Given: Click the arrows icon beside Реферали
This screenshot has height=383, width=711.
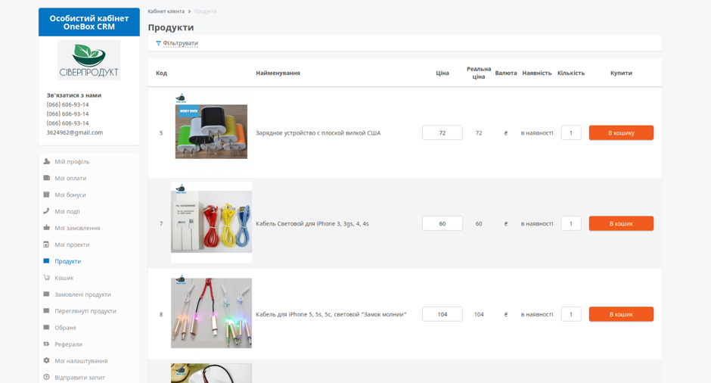Looking at the screenshot, I should pos(46,344).
